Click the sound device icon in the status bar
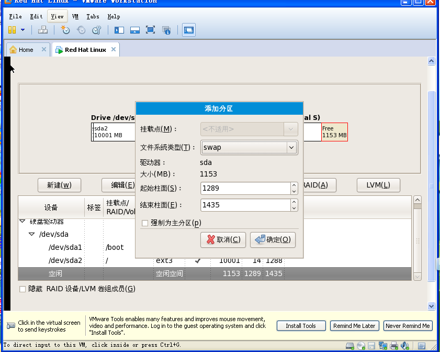440x352 pixels. [x=405, y=346]
